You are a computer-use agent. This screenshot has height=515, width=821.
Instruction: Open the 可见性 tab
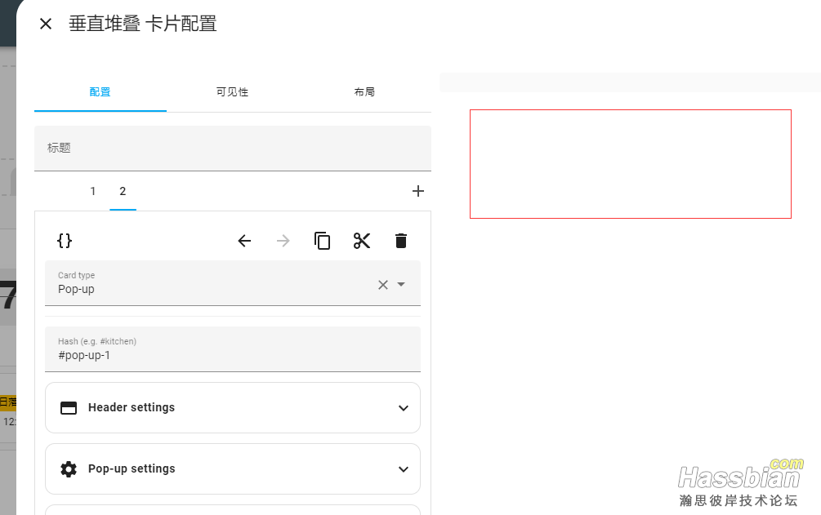(232, 92)
